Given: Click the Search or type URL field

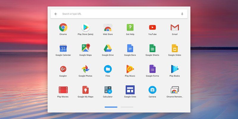Looking at the screenshot, I should (119, 14).
